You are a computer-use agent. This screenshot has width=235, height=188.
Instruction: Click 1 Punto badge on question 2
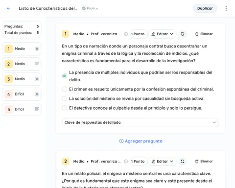pos(138,162)
